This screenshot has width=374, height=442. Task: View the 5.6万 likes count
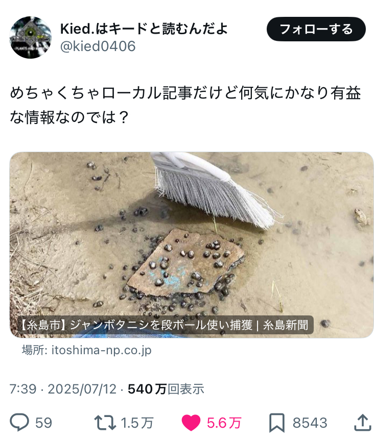[224, 423]
